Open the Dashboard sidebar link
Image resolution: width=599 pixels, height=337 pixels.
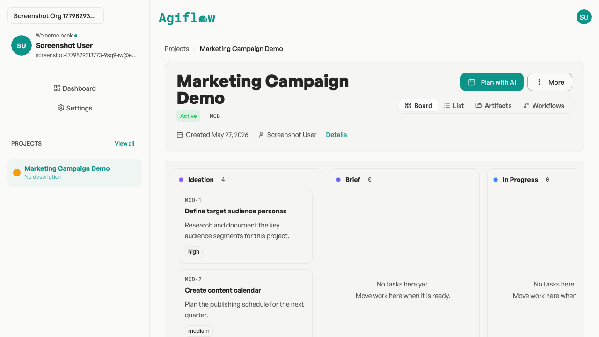pos(75,88)
